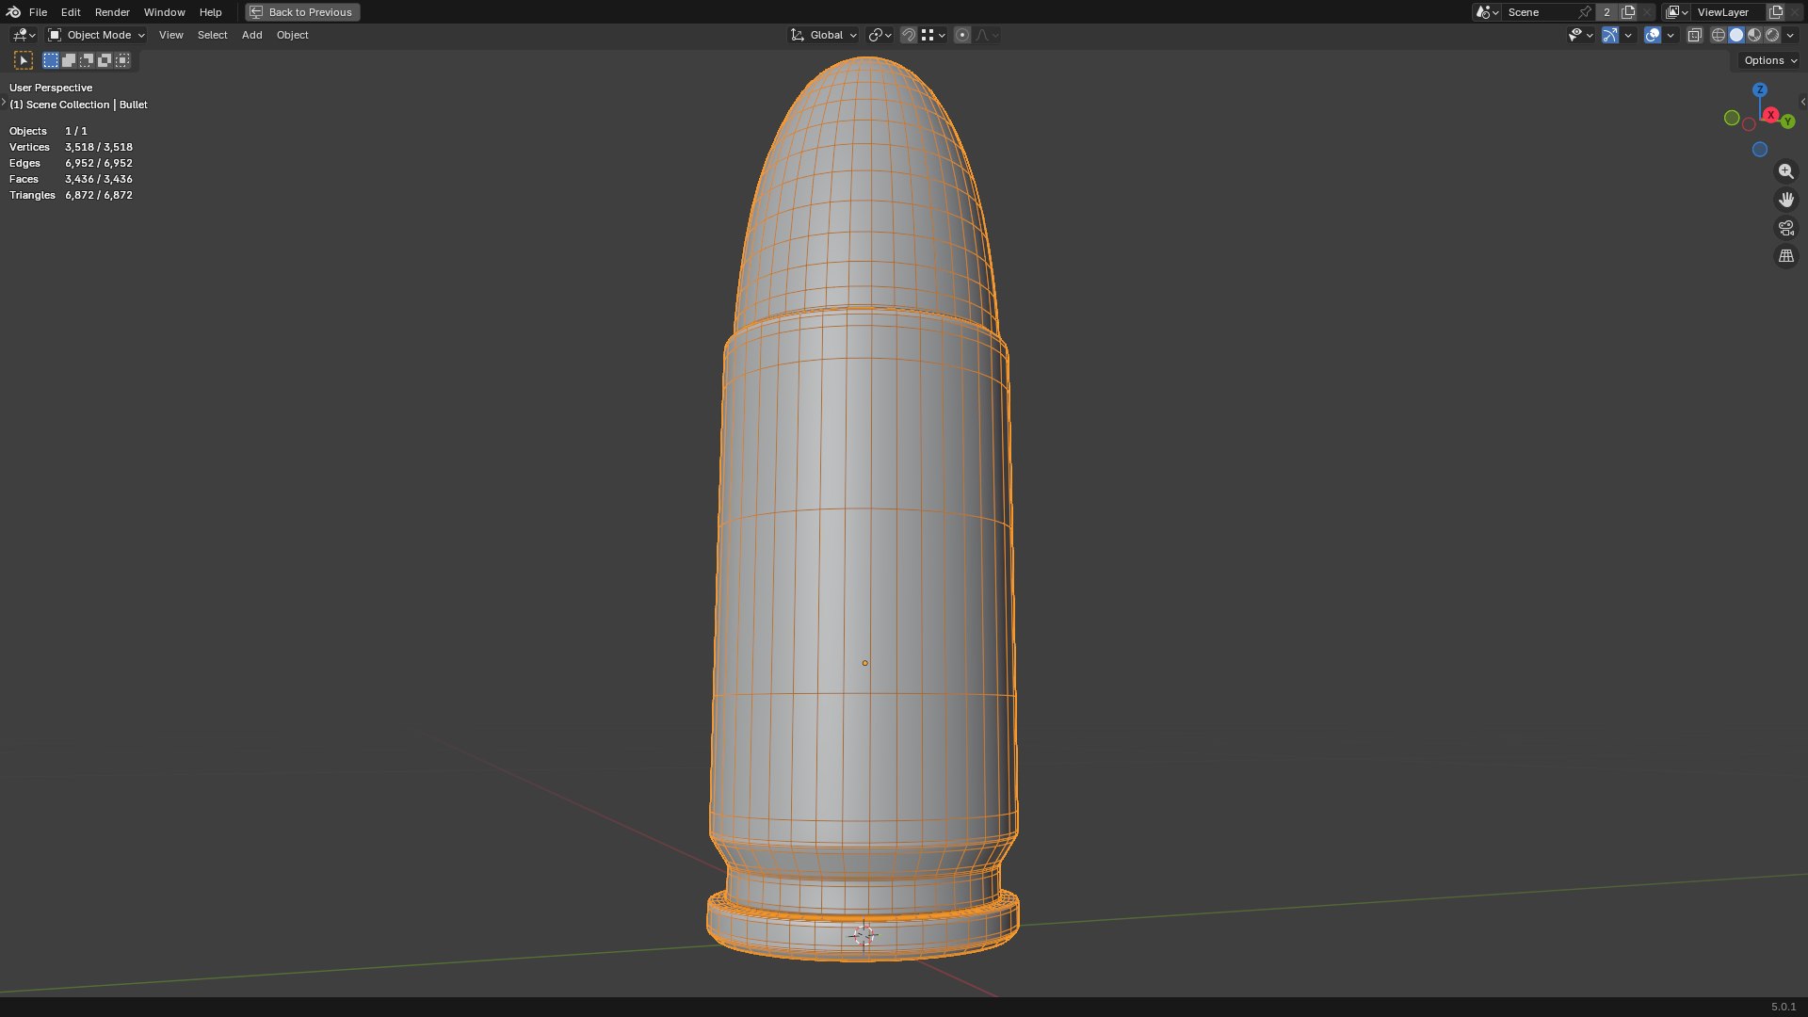Image resolution: width=1808 pixels, height=1017 pixels.
Task: Click the new scene duplicate icon
Action: coord(1628,12)
